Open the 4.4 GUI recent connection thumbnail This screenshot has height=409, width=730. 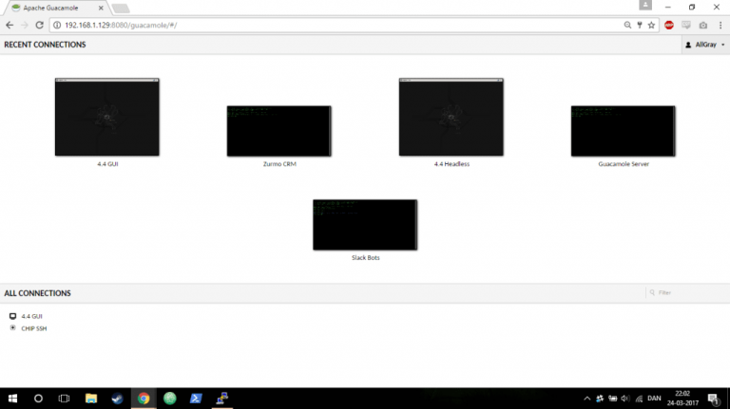pos(107,117)
